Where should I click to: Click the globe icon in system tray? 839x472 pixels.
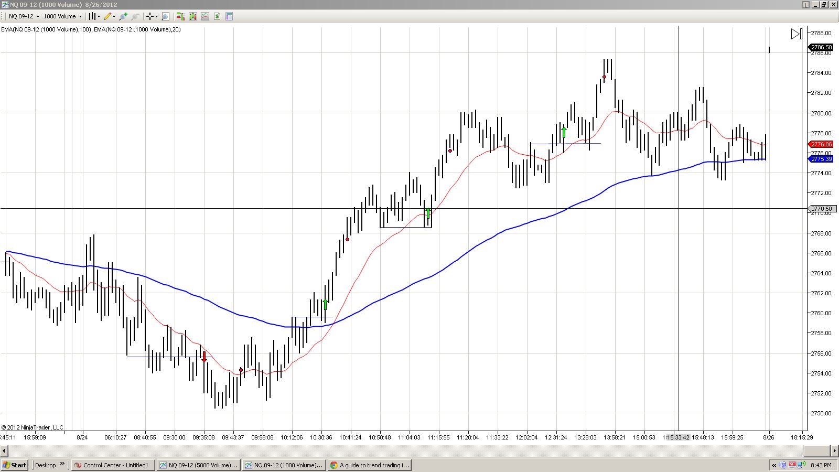click(x=783, y=465)
